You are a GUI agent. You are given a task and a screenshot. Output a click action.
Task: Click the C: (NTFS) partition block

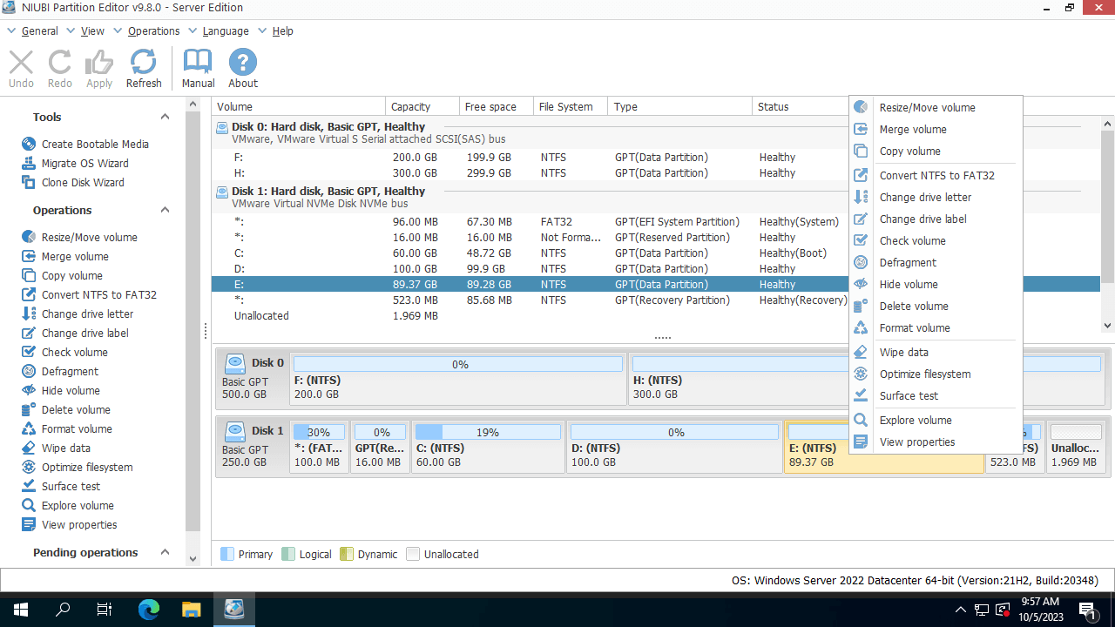pos(488,447)
